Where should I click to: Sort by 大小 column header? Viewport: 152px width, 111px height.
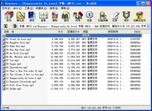56,32
